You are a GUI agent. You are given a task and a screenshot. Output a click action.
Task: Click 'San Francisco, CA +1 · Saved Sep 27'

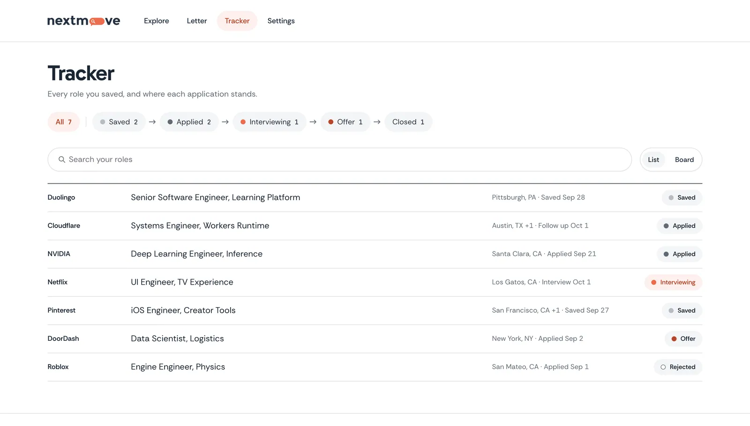(x=550, y=310)
